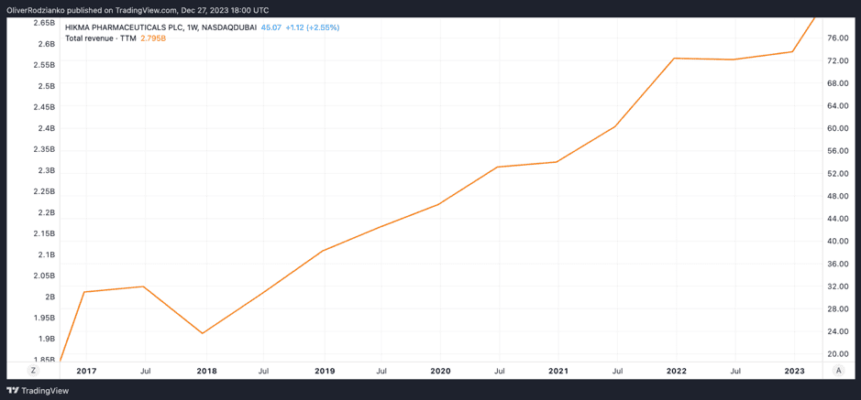Image resolution: width=861 pixels, height=400 pixels.
Task: Select the Total revenue · TTM indicator label
Action: pyautogui.click(x=101, y=38)
